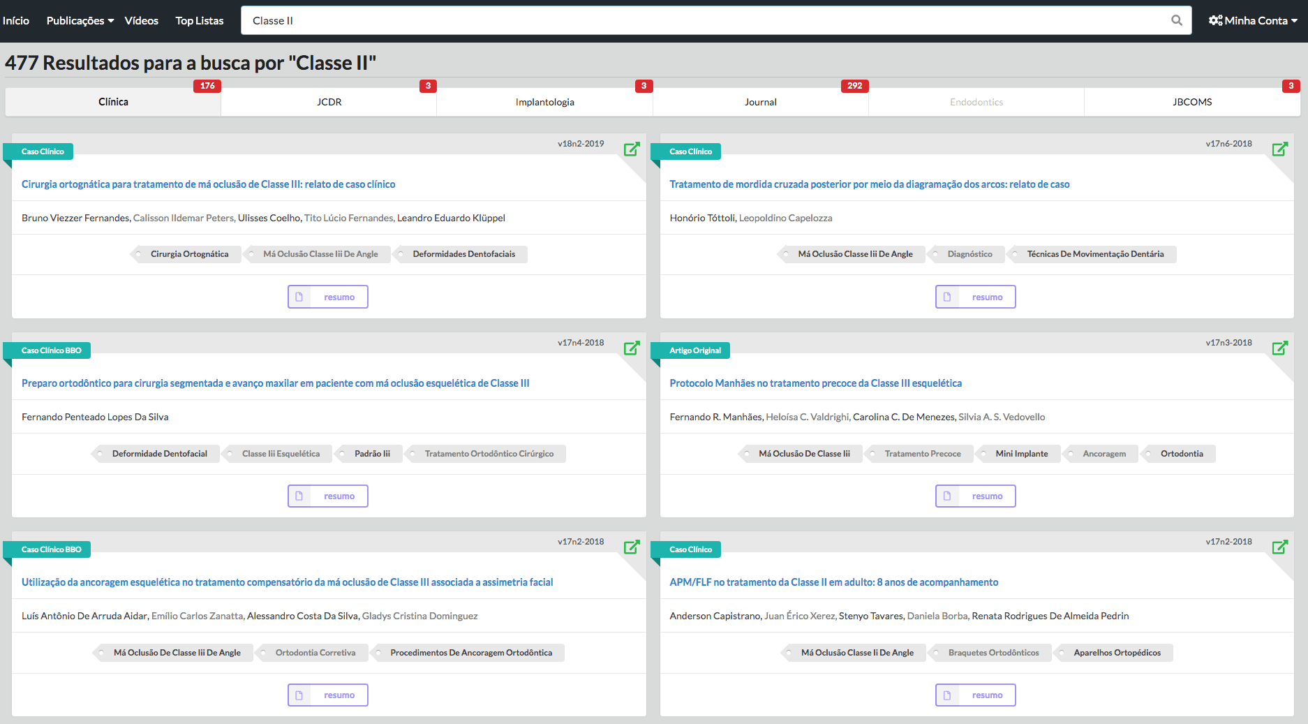Open the Minha Conta account dropdown
1308x724 pixels.
[x=1254, y=20]
